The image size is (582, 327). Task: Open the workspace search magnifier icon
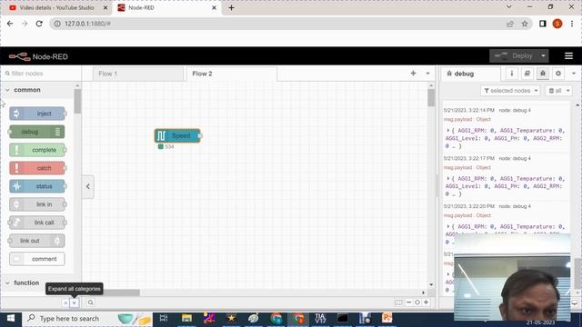click(91, 302)
